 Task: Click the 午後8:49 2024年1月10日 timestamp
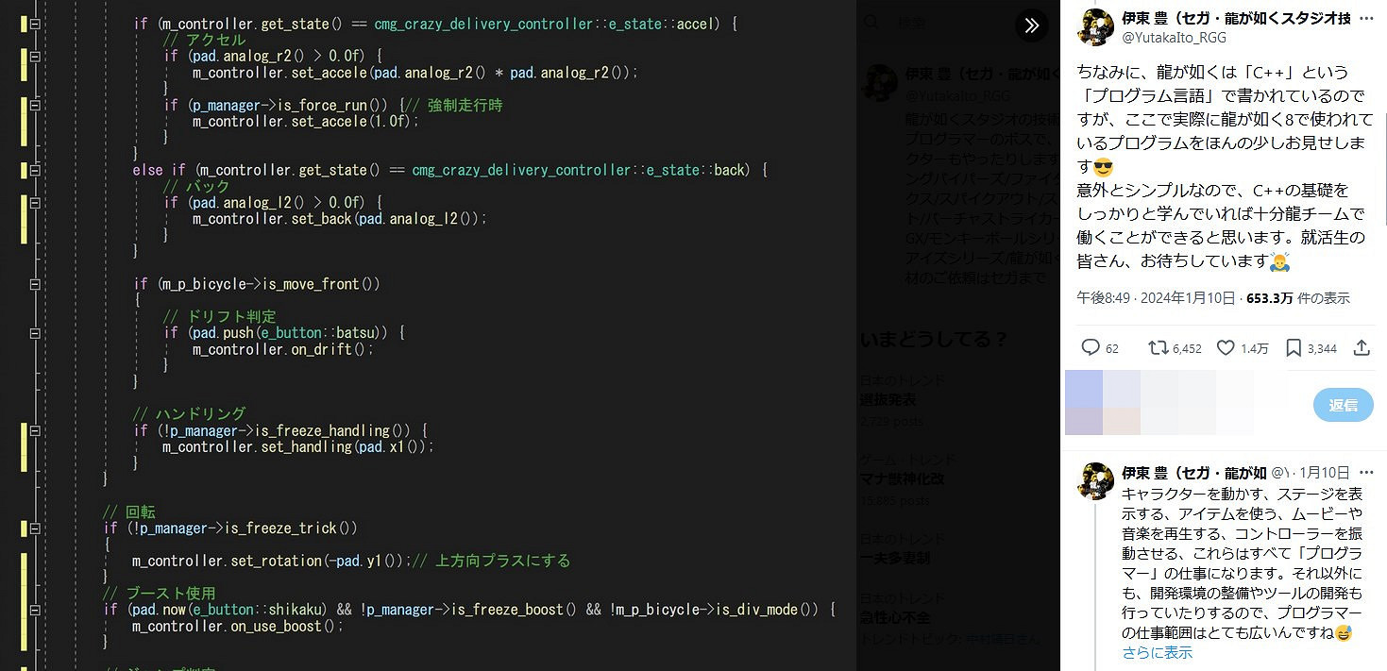(1156, 298)
